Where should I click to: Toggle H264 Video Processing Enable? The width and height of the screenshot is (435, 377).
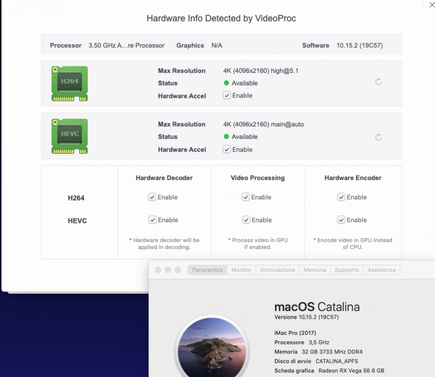pyautogui.click(x=245, y=197)
